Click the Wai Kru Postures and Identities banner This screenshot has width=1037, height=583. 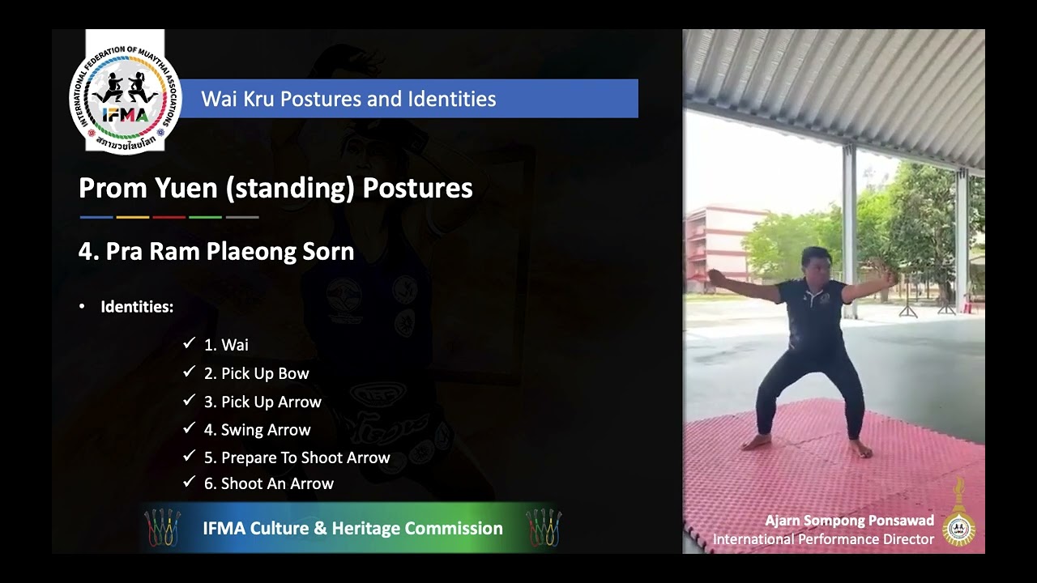click(x=408, y=99)
